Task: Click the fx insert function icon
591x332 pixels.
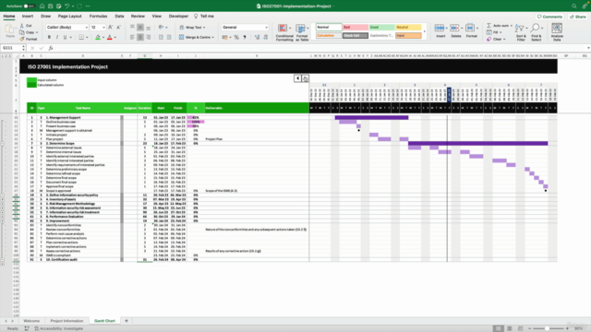Action: coord(51,48)
